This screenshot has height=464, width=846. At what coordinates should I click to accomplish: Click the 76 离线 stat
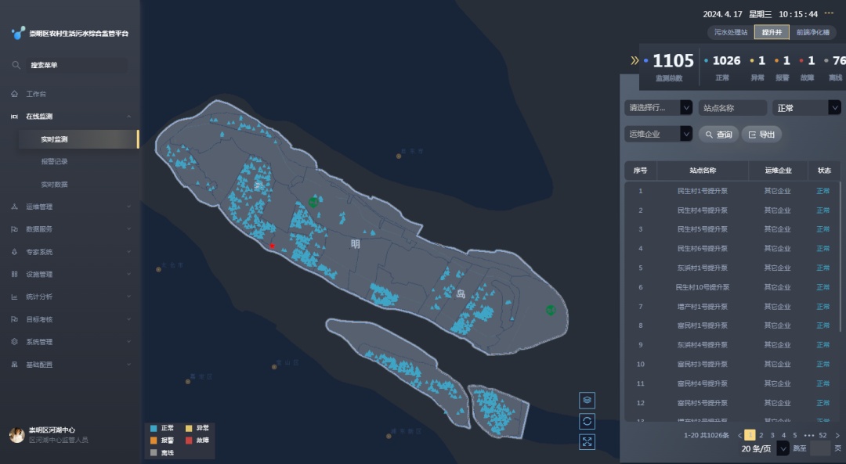click(837, 67)
